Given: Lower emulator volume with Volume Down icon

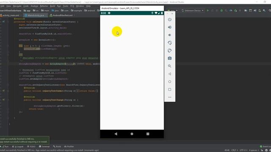Looking at the screenshot, I should (170, 35).
